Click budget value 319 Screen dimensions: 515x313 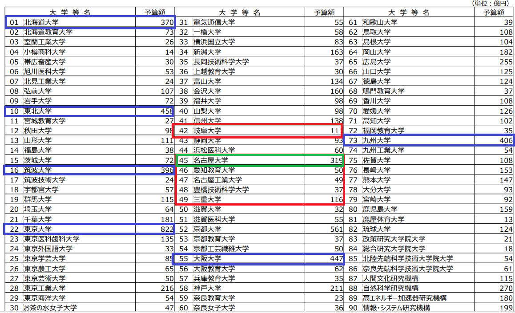coord(336,160)
